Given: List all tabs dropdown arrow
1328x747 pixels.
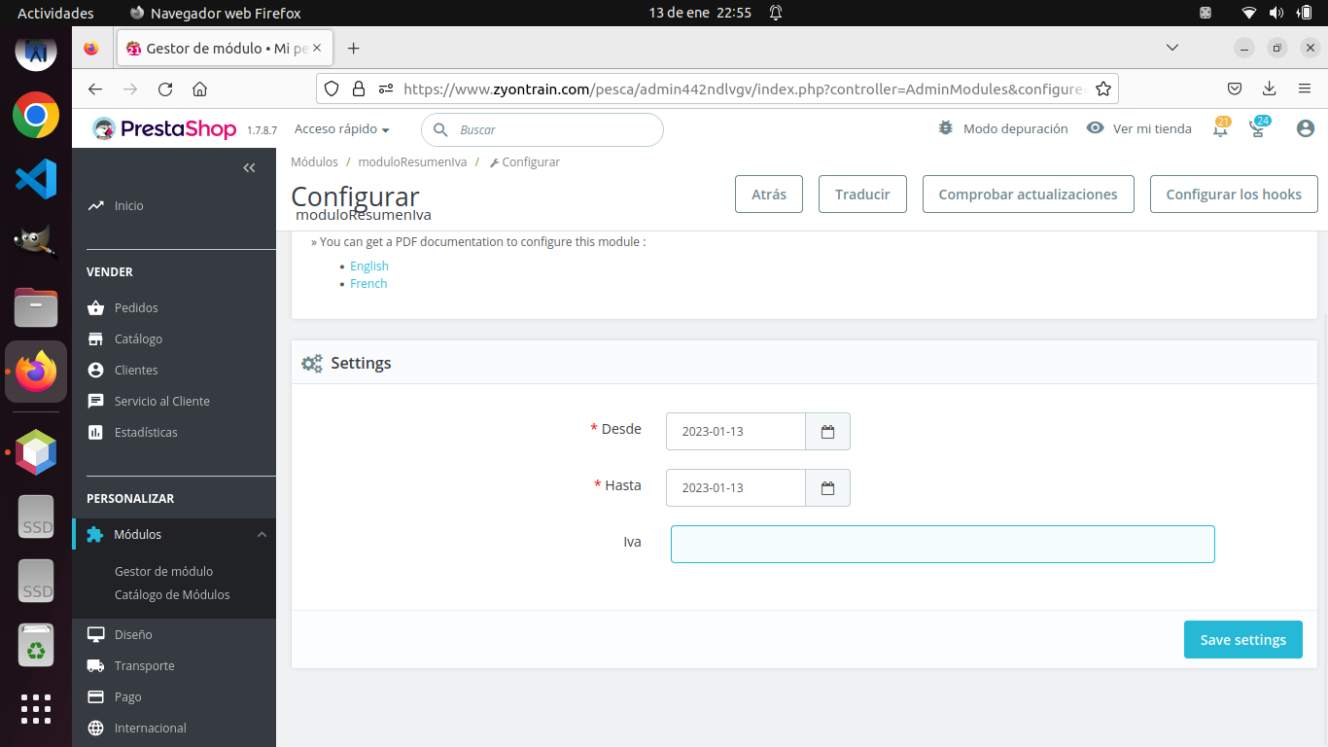Looking at the screenshot, I should coord(1172,48).
